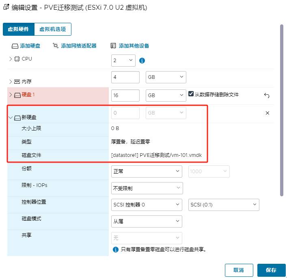Click the 添加网络适配器 network adapter icon
The width and height of the screenshot is (287, 278).
point(56,46)
